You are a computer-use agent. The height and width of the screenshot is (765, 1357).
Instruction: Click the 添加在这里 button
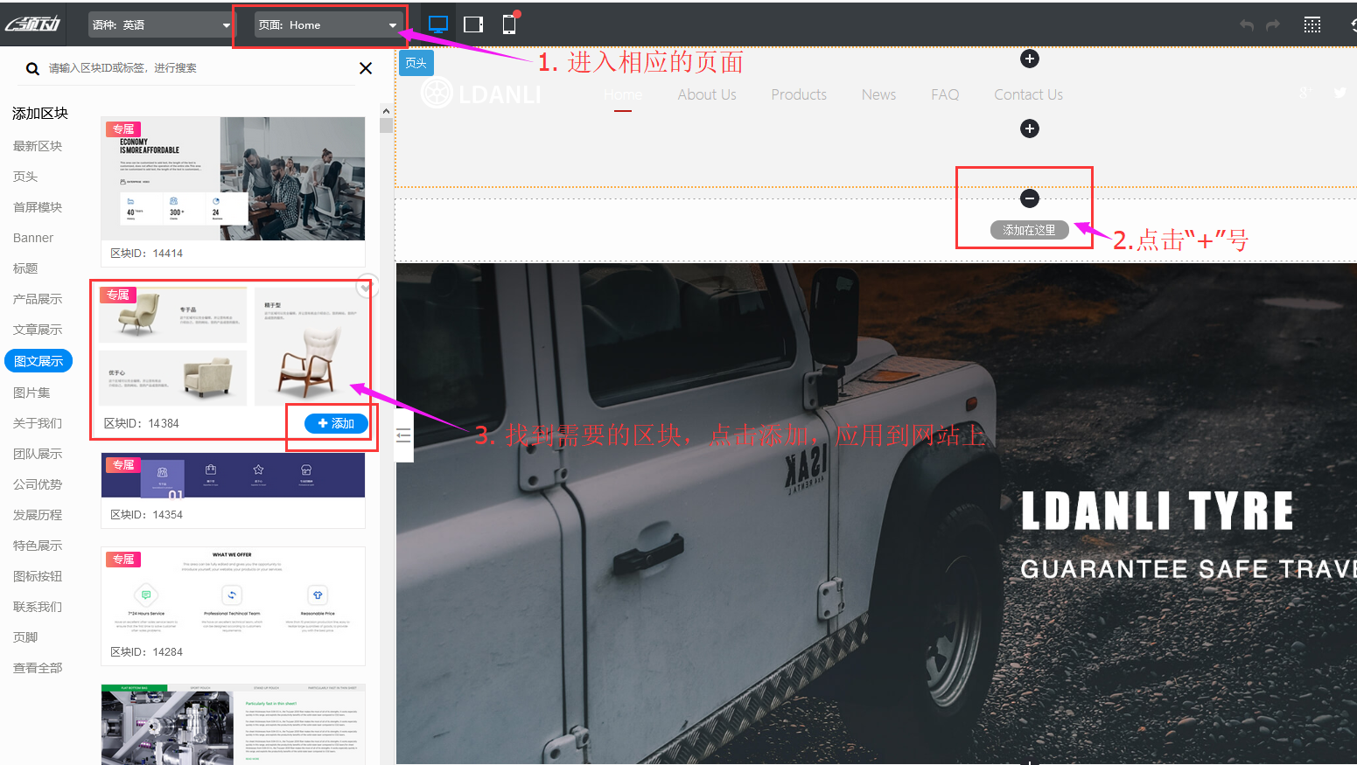pos(1029,230)
